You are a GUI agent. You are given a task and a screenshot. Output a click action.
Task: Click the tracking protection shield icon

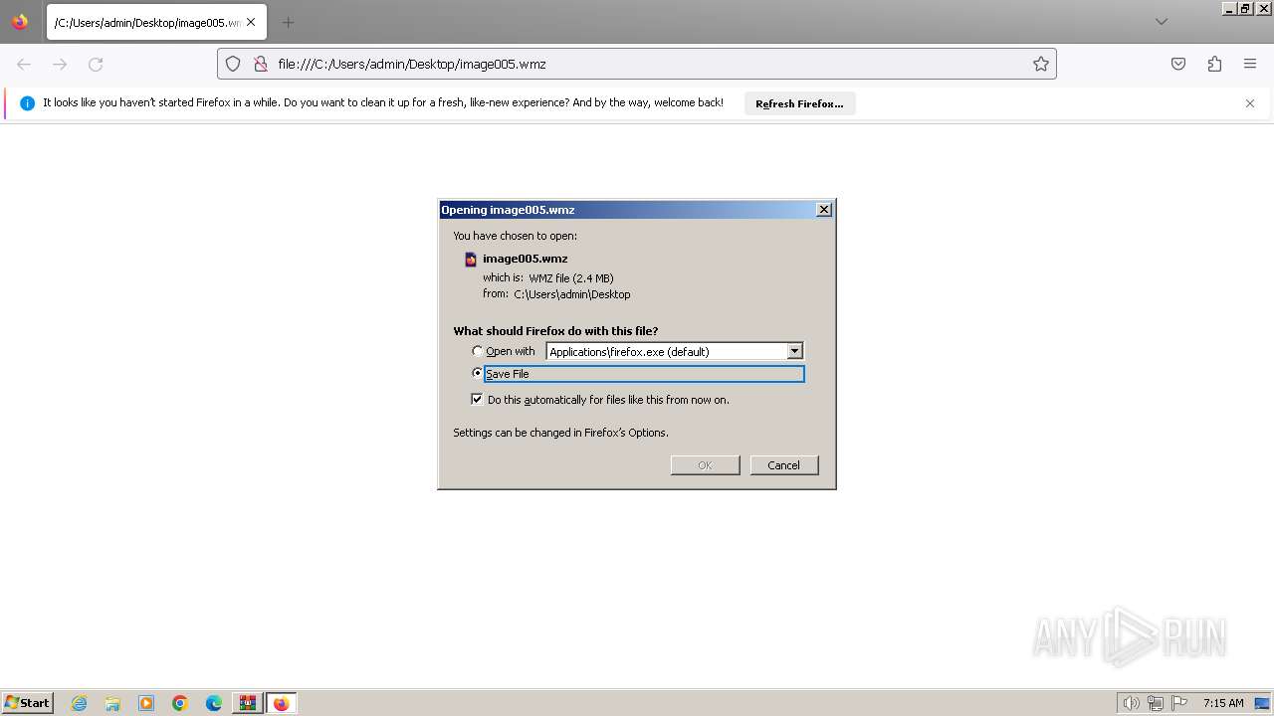click(x=233, y=64)
